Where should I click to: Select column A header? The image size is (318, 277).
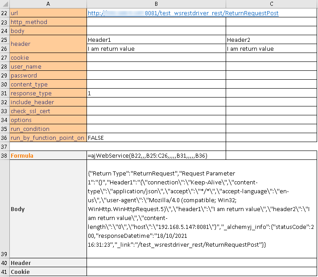48,4
